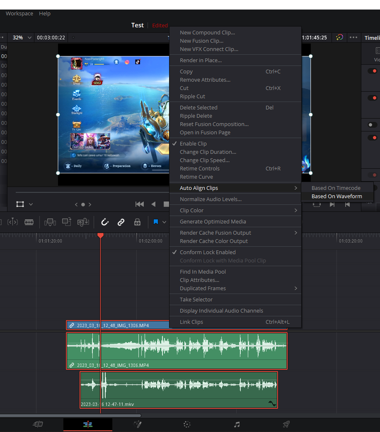Image resolution: width=380 pixels, height=432 pixels.
Task: Select Link Clips
Action: click(235, 322)
